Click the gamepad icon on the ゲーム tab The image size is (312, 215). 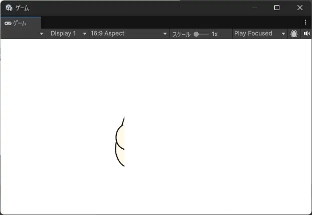tap(8, 23)
